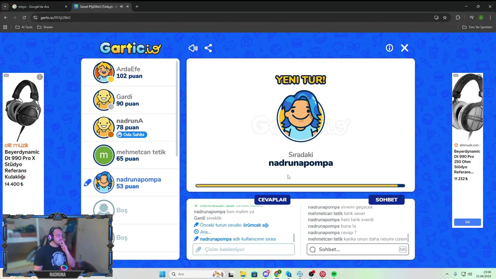The width and height of the screenshot is (496, 279).
Task: Open media controls in Chrome toolbar
Action: click(472, 17)
